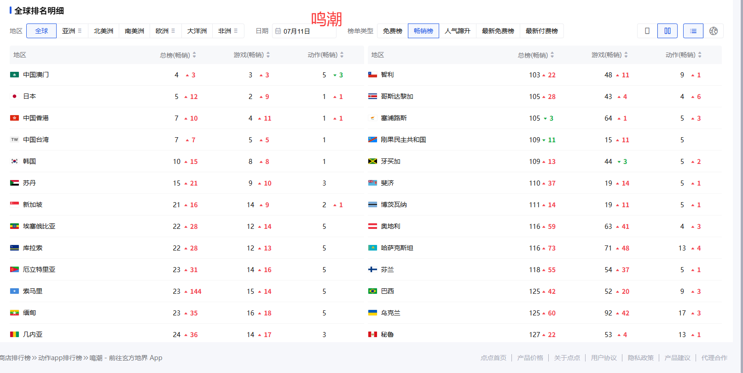This screenshot has width=743, height=373.
Task: Open the globe map view icon
Action: 714,31
